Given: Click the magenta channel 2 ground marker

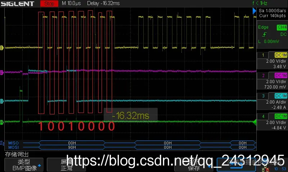Looking at the screenshot, I should tap(2, 72).
